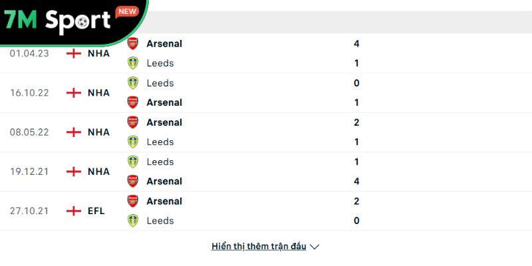The width and height of the screenshot is (532, 266).
Task: Expand more matches with chevron arrow
Action: point(315,247)
